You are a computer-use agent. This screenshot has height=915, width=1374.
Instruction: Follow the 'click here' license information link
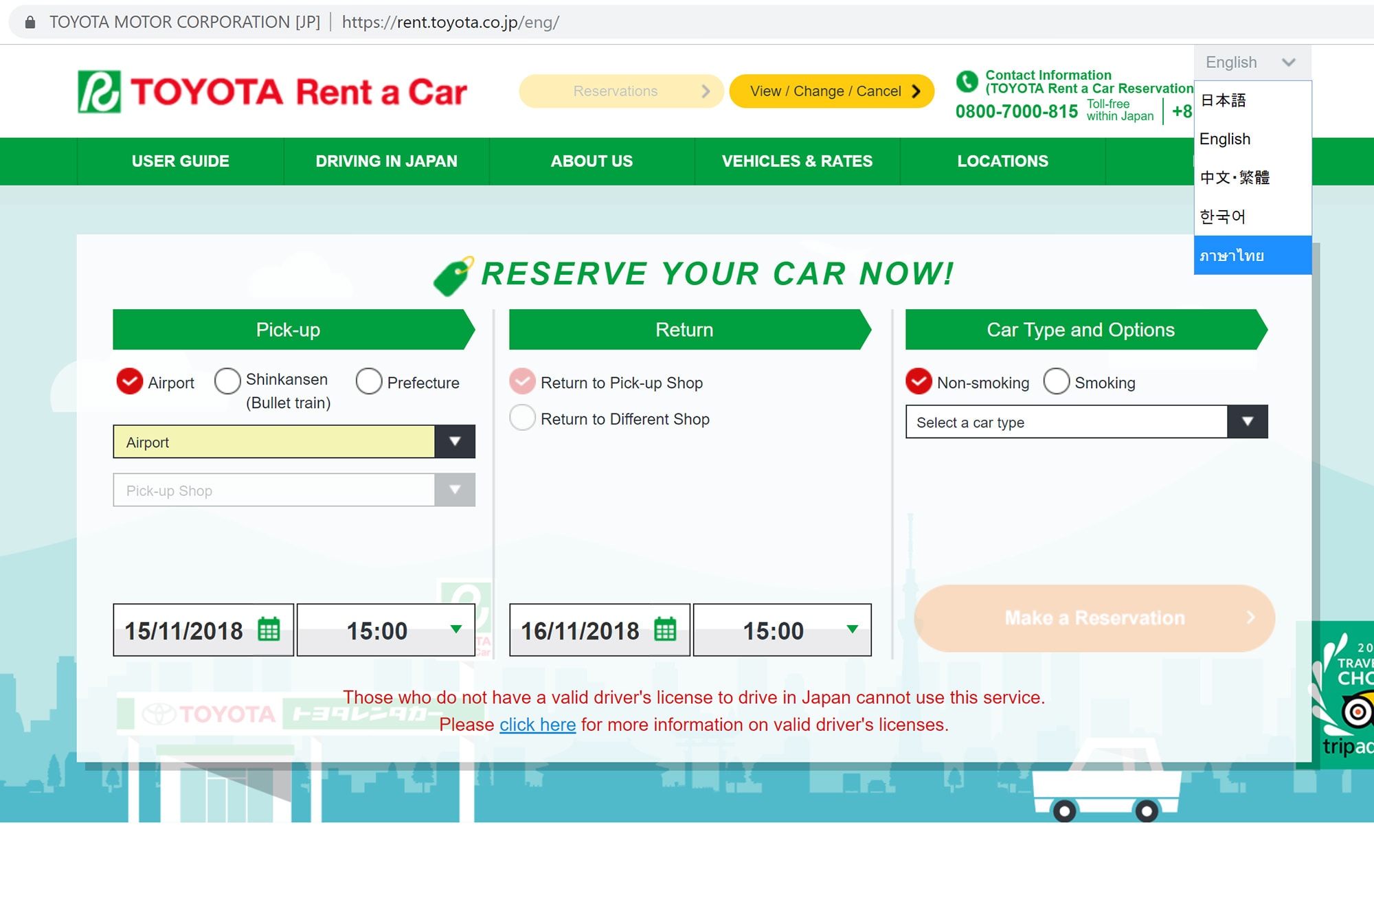coord(537,725)
